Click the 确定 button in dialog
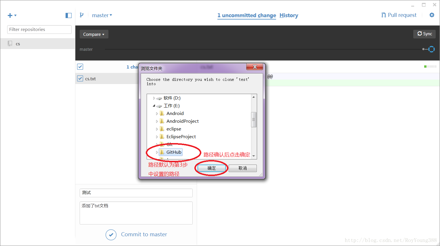440x246 pixels. [212, 168]
